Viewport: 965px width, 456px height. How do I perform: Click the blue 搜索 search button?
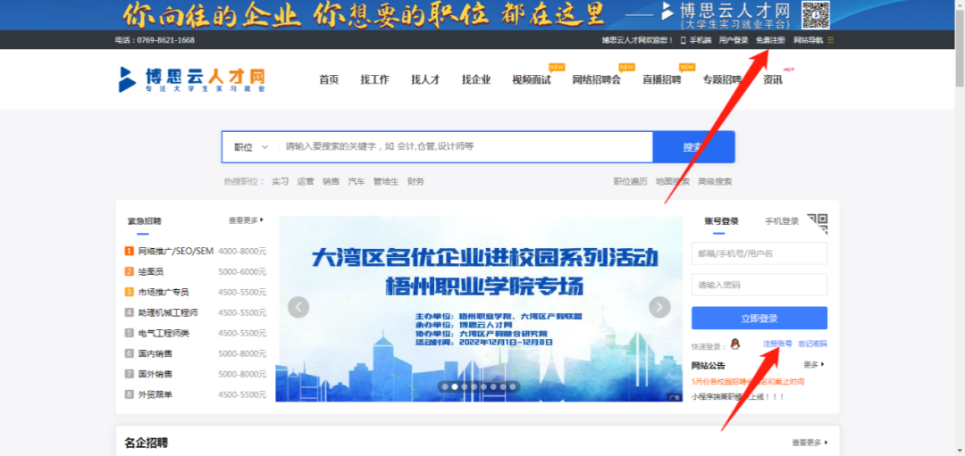(693, 147)
